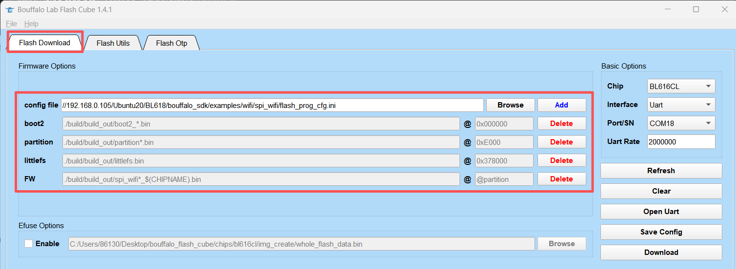Browse for a config file
736x269 pixels.
point(511,105)
